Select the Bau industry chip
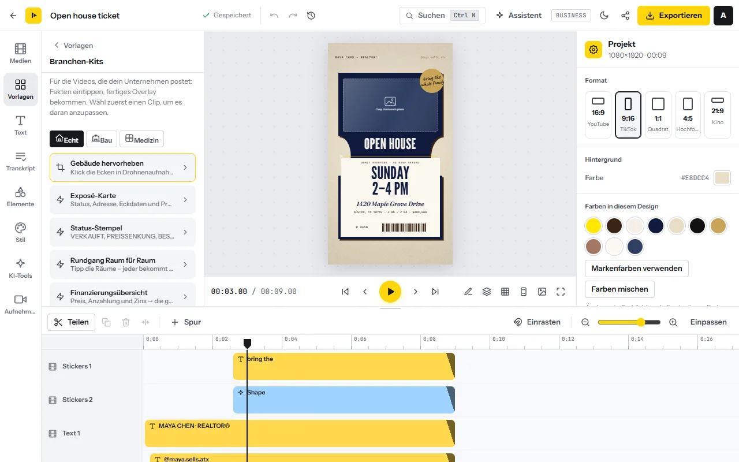 click(x=102, y=139)
